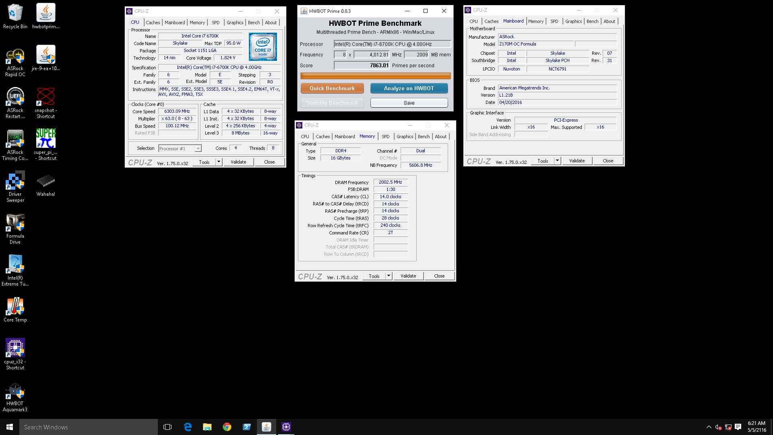This screenshot has height=435, width=773.
Task: Open the cpuz_x32 Shortcut icon
Action: (15, 354)
